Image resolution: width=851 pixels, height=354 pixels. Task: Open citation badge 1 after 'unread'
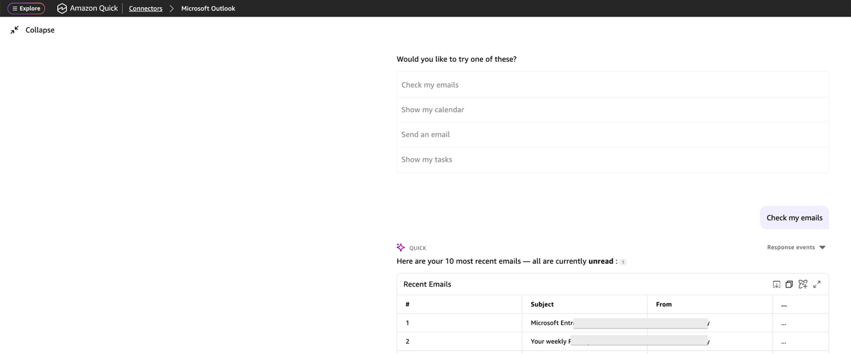coord(623,261)
